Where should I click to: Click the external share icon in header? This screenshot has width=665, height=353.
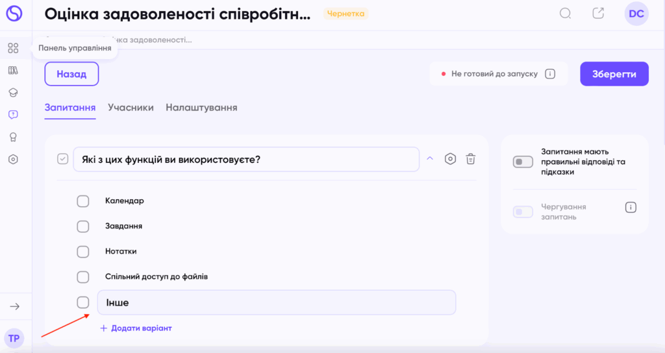598,14
